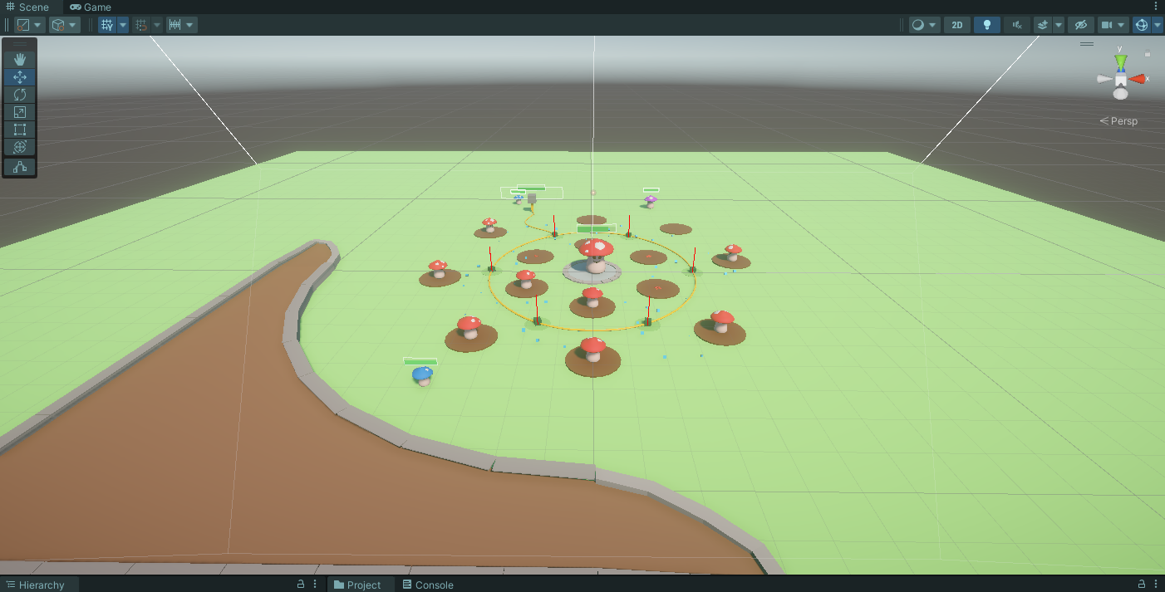Toggle audio mute in Scene view

[x=1017, y=24]
